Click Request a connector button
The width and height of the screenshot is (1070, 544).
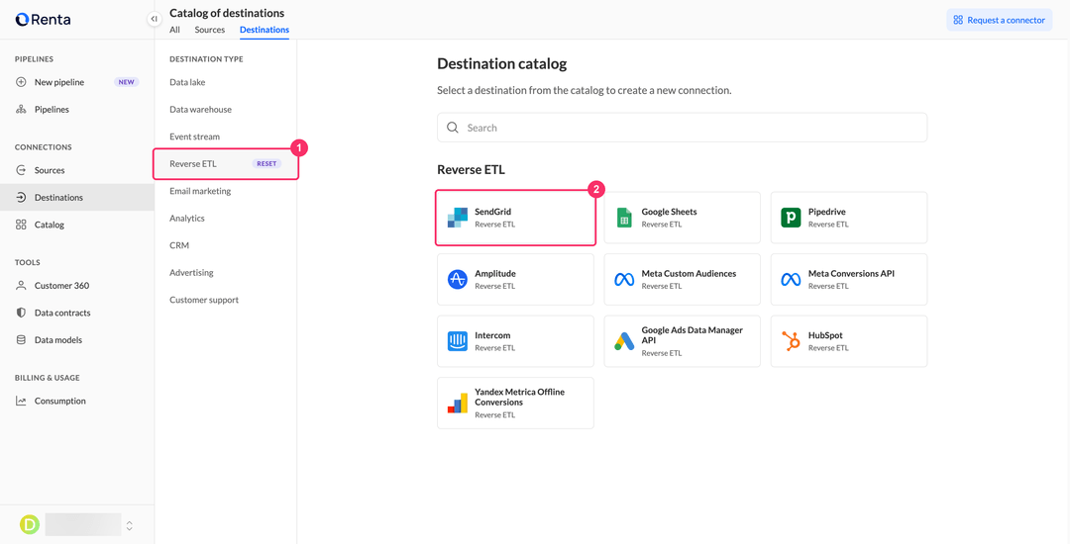pyautogui.click(x=999, y=20)
